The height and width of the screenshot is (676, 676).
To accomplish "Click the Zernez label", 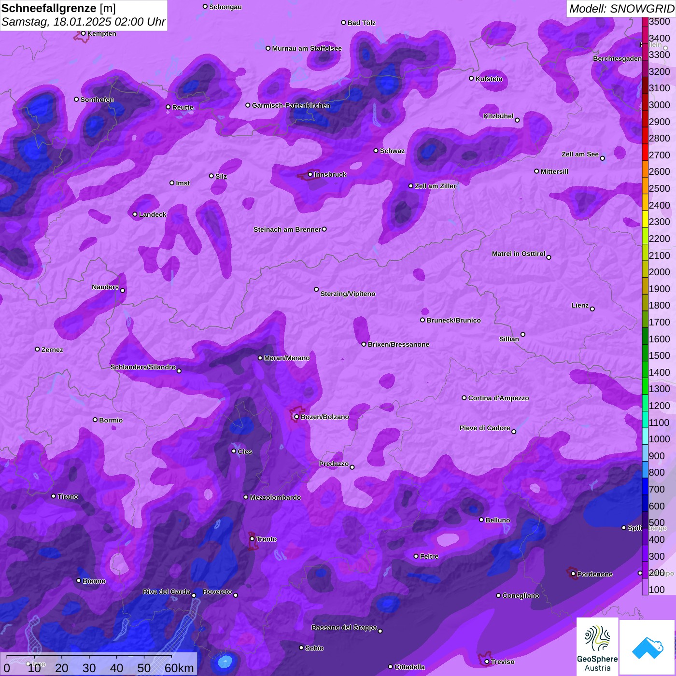I will coord(52,350).
